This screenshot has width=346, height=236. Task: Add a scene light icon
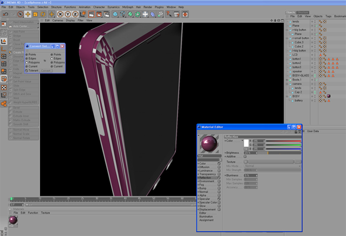point(145,14)
